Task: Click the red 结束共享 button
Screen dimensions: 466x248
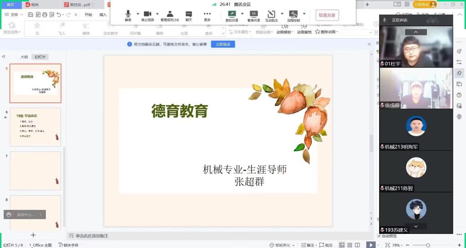Action: click(327, 15)
